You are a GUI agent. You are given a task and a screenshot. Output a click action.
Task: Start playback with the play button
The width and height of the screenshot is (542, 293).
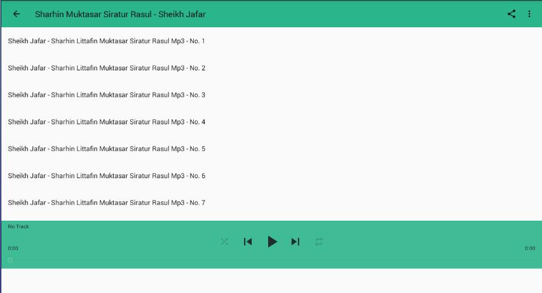tap(272, 242)
